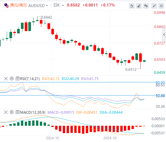Click the RSI1:42.15 value label
The image size is (166, 142).
(51, 79)
